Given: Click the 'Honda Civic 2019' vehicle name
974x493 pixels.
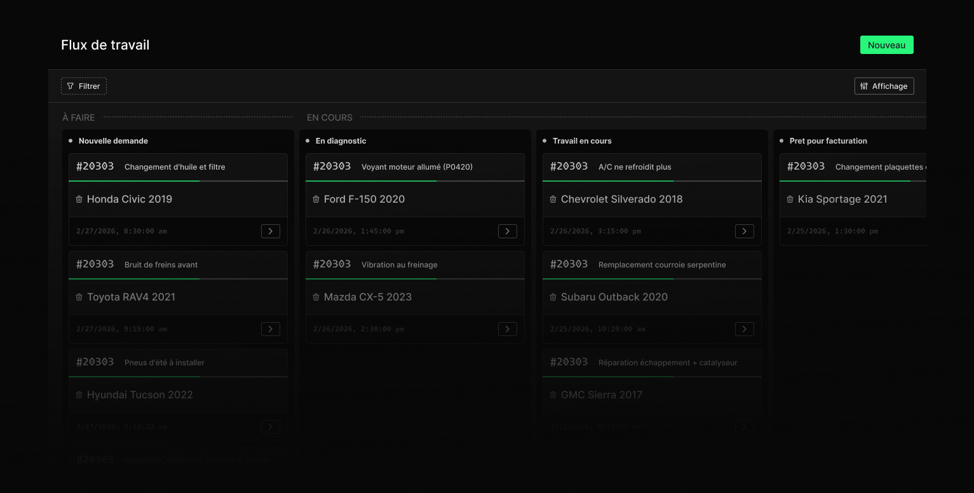Looking at the screenshot, I should click(130, 199).
